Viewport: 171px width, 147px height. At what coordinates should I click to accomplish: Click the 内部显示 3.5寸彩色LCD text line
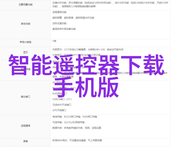pyautogui.click(x=88, y=50)
